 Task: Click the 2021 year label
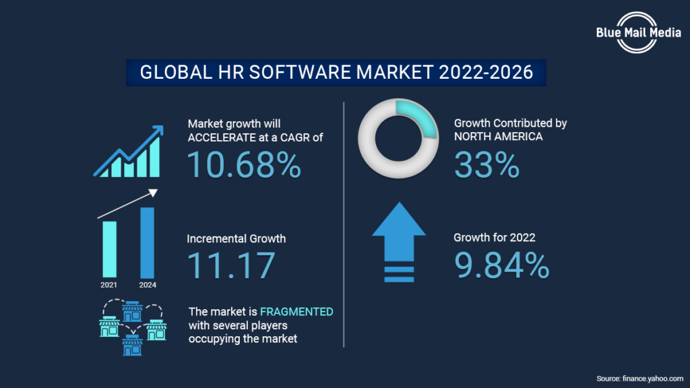pos(109,284)
